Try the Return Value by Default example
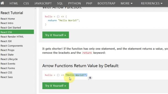 pyautogui.click(x=56, y=86)
